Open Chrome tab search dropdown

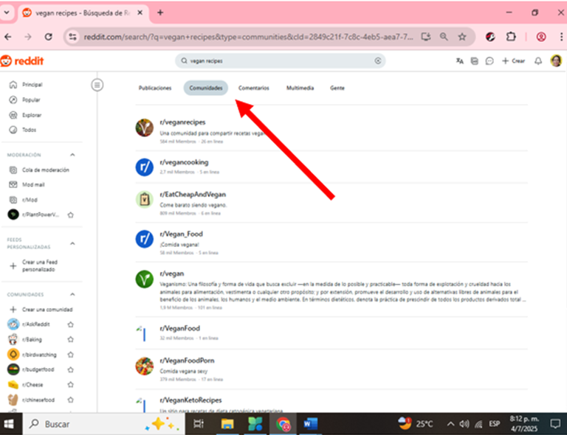click(7, 13)
